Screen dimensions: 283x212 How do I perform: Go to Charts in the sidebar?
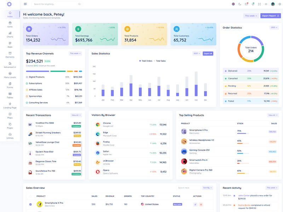pyautogui.click(x=10, y=35)
